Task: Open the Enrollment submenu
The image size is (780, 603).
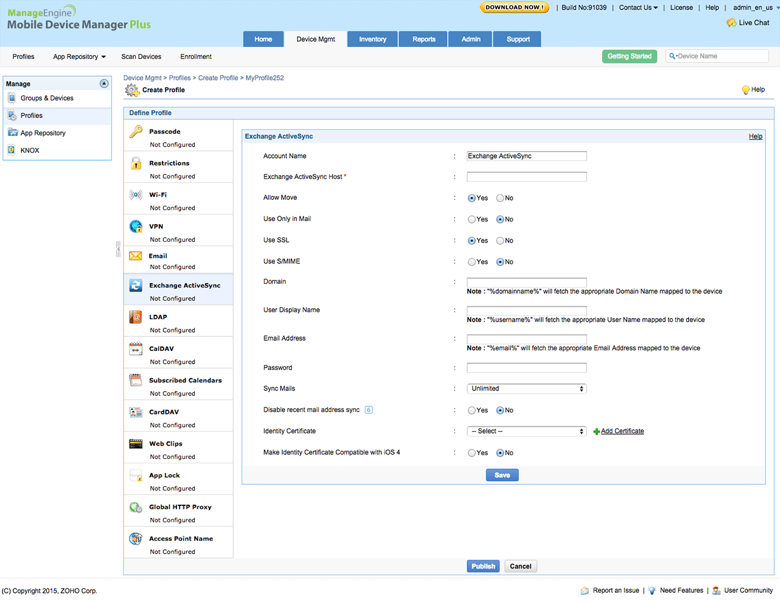Action: [x=196, y=56]
